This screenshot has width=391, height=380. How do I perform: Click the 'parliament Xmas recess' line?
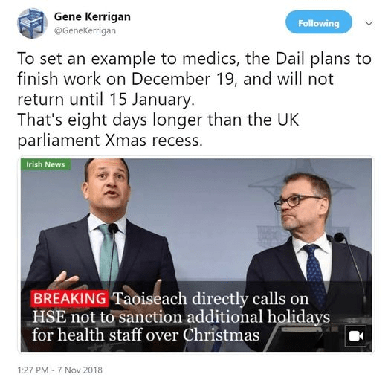click(110, 141)
